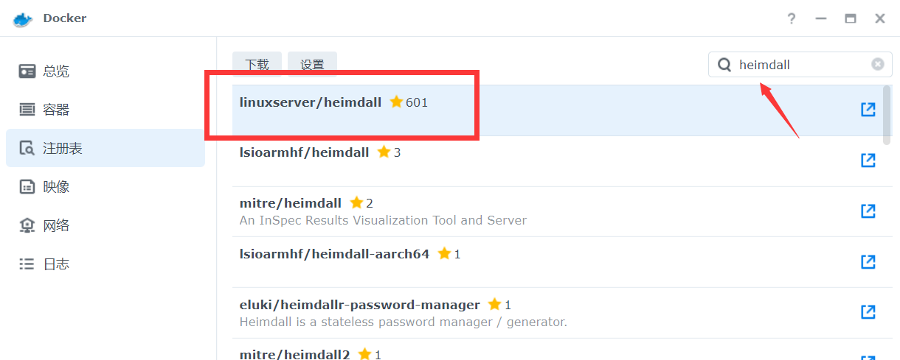The width and height of the screenshot is (900, 360).
Task: Open external link for lsioarmhf/heimdall
Action: coord(868,160)
